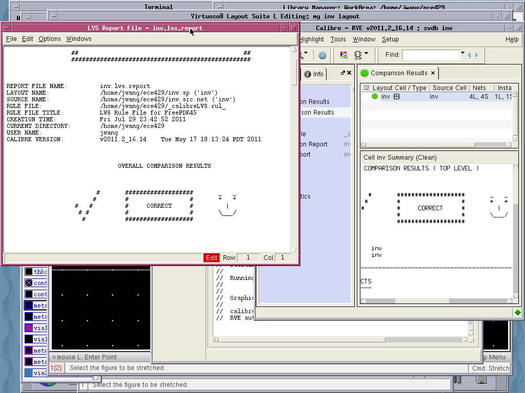Click the table options icon beside Layout Cell header
The width and height of the screenshot is (525, 393).
pos(366,88)
